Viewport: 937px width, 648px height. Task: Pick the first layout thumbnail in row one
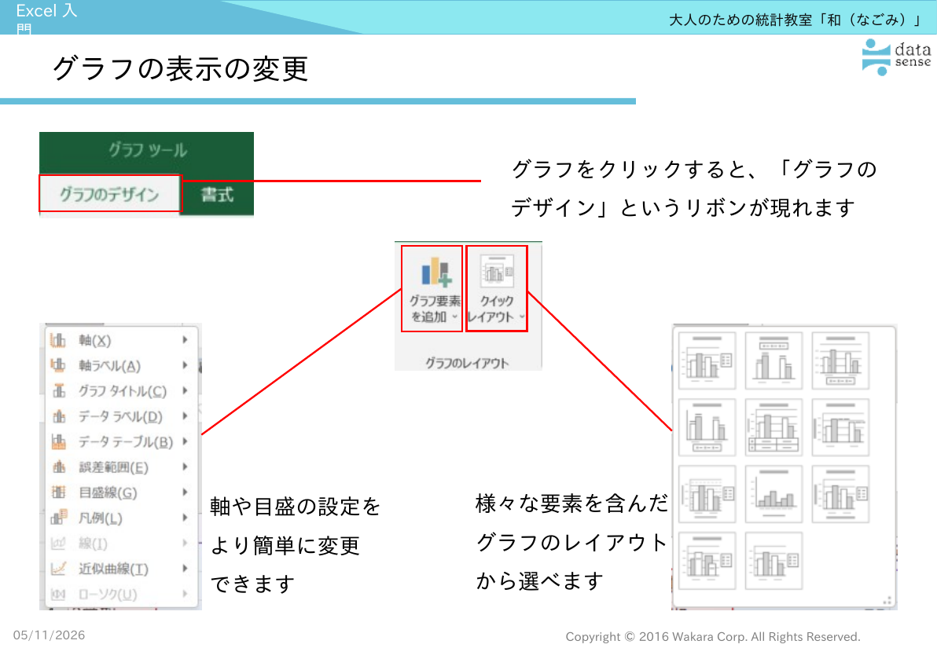pyautogui.click(x=707, y=361)
